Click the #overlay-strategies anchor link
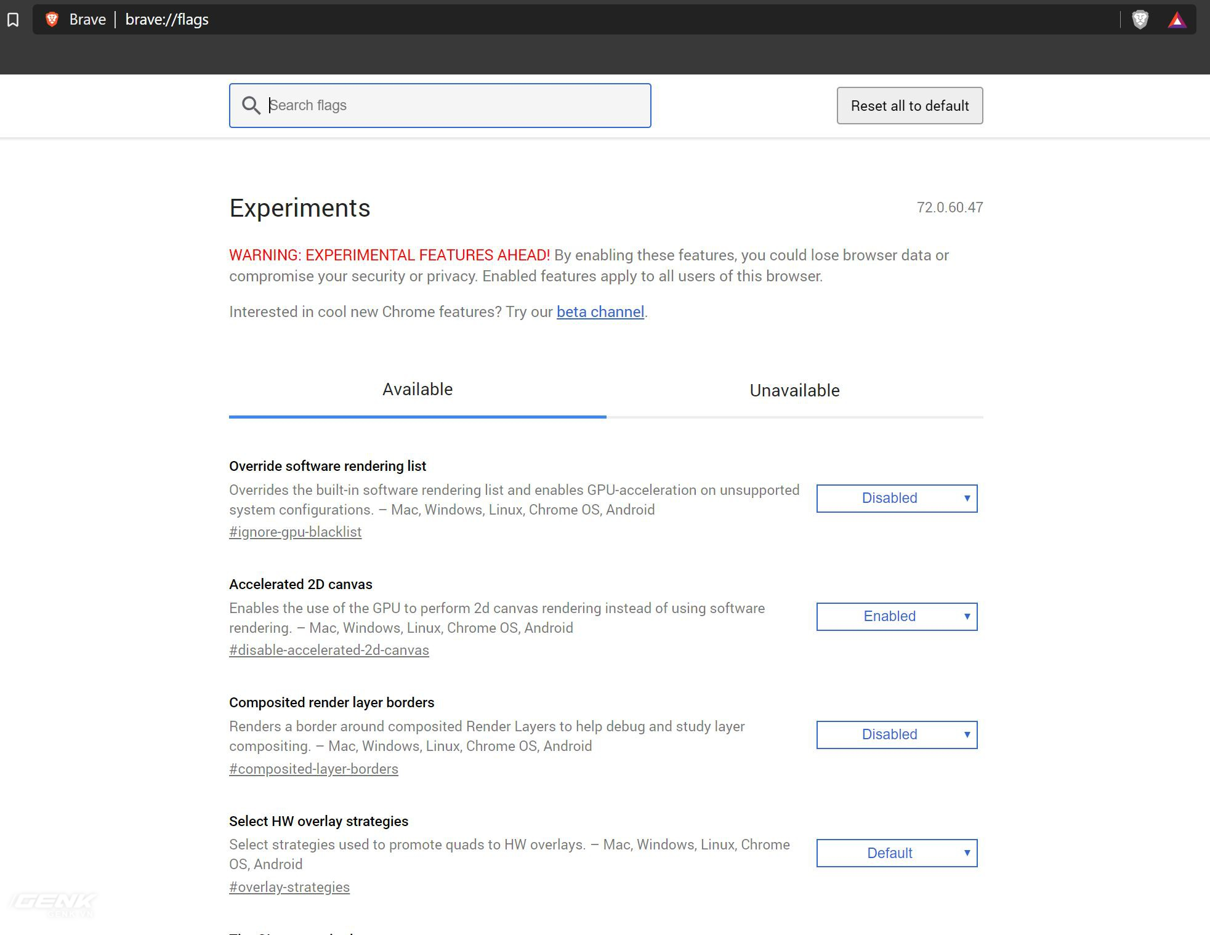Viewport: 1210px width, 935px height. [x=289, y=887]
